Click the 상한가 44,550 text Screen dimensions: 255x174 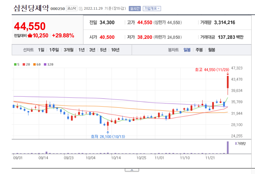click(168, 23)
